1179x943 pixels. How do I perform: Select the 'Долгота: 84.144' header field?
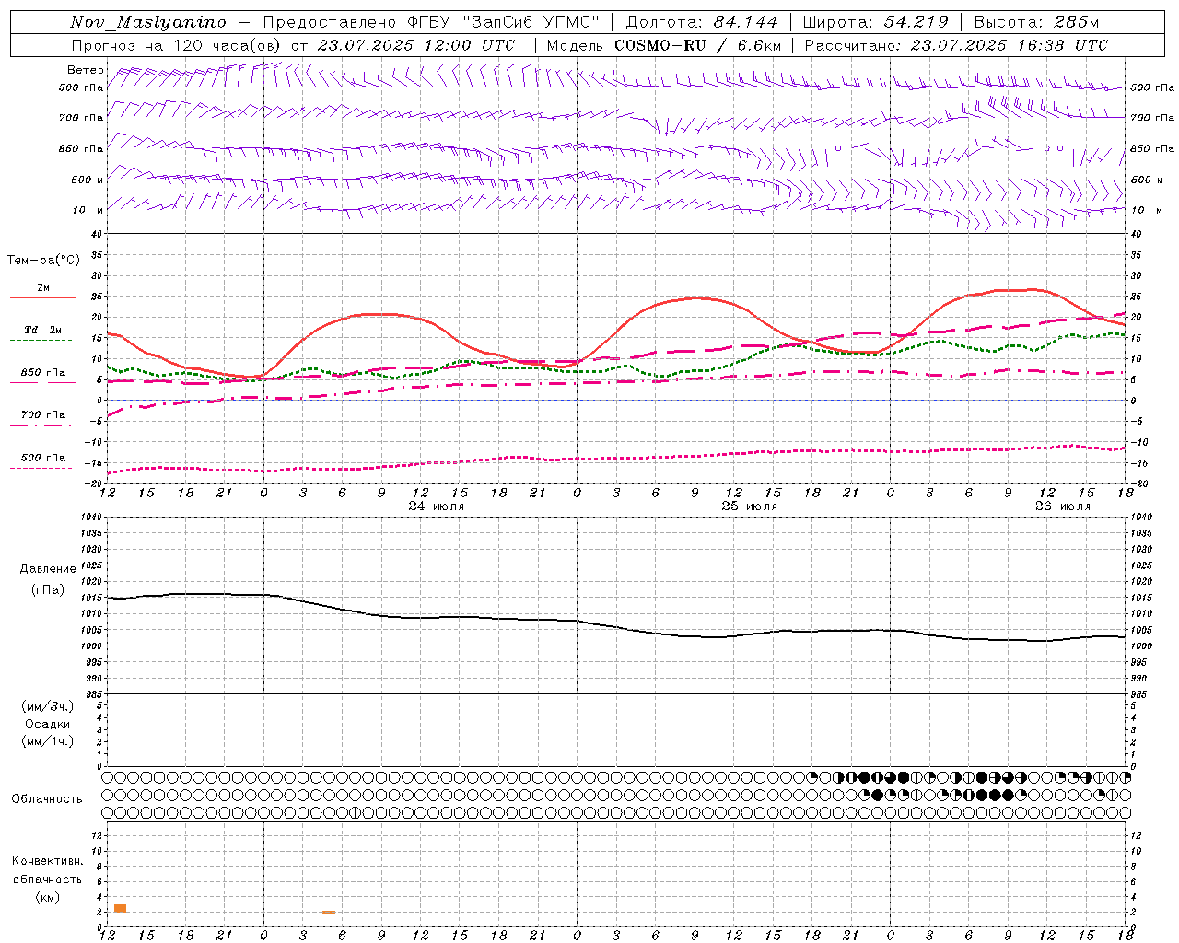tap(702, 22)
